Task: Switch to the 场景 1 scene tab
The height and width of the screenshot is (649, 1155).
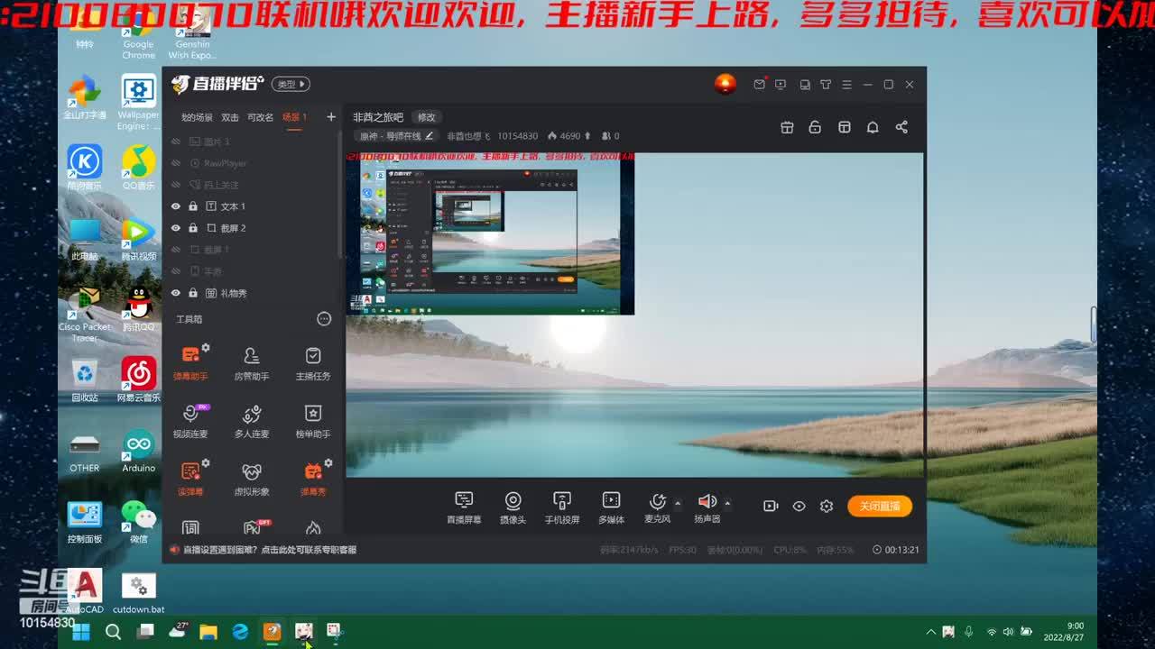Action: point(294,117)
